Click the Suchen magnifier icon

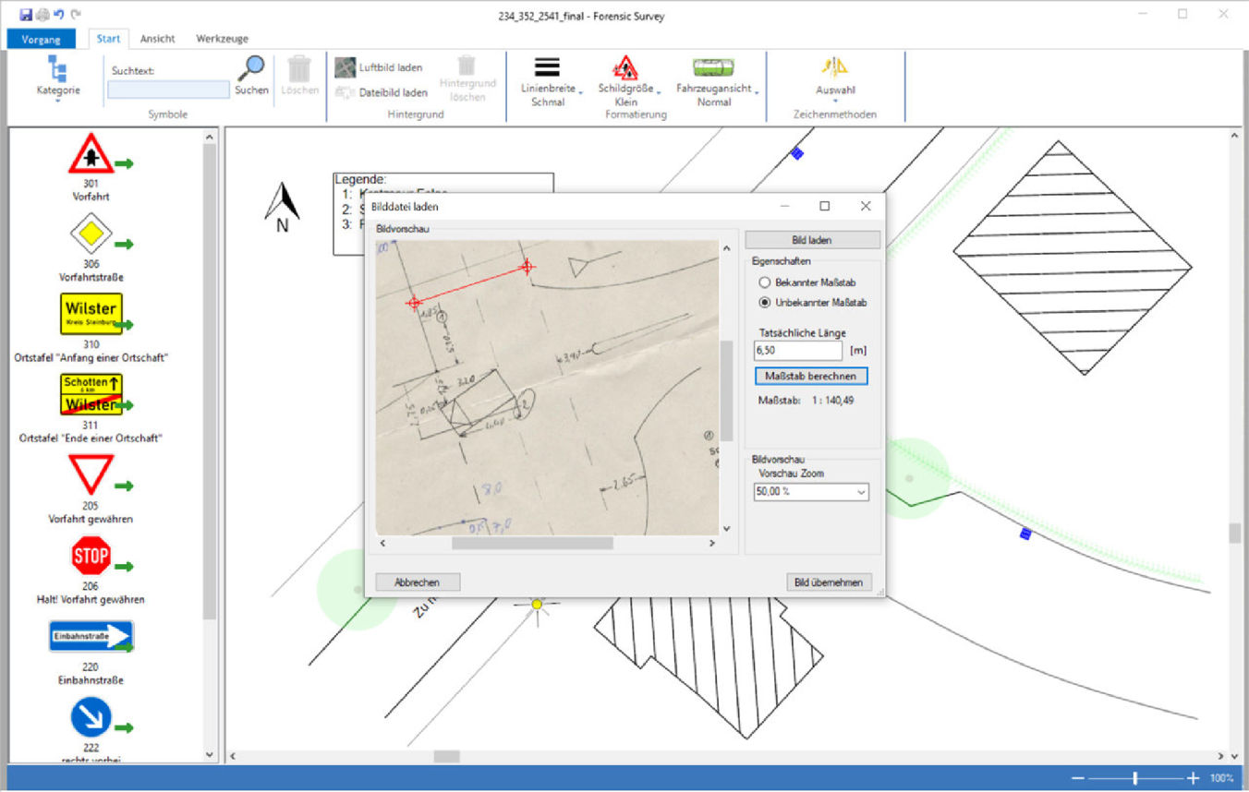pos(250,69)
